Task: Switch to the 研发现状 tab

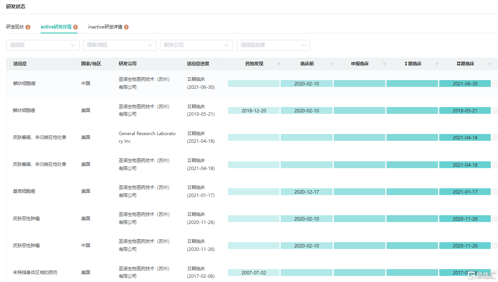Action: [x=15, y=27]
